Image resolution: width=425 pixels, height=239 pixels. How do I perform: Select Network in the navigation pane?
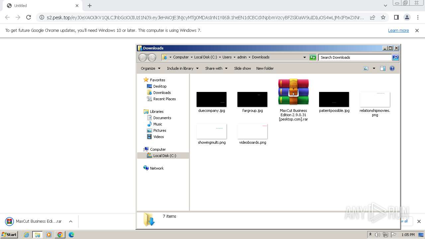click(x=157, y=168)
